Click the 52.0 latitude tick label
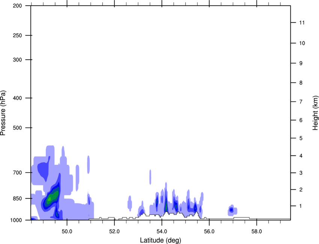 [114, 232]
